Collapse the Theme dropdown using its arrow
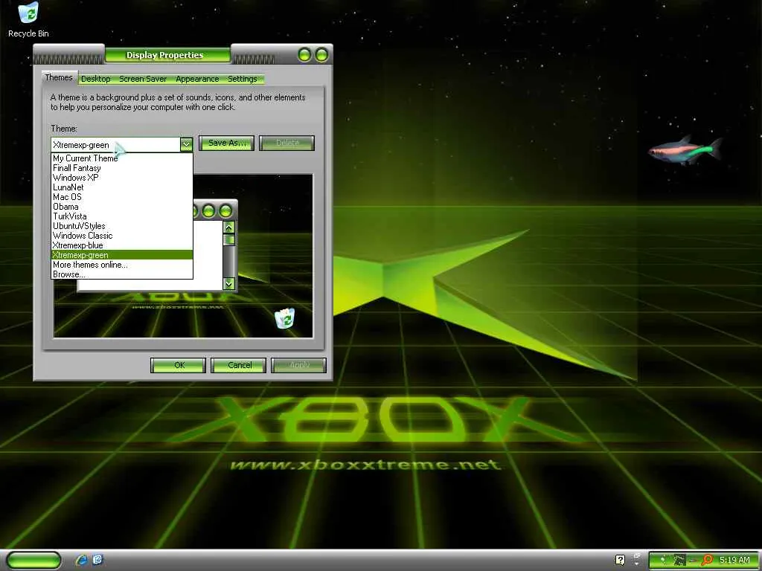 click(186, 144)
